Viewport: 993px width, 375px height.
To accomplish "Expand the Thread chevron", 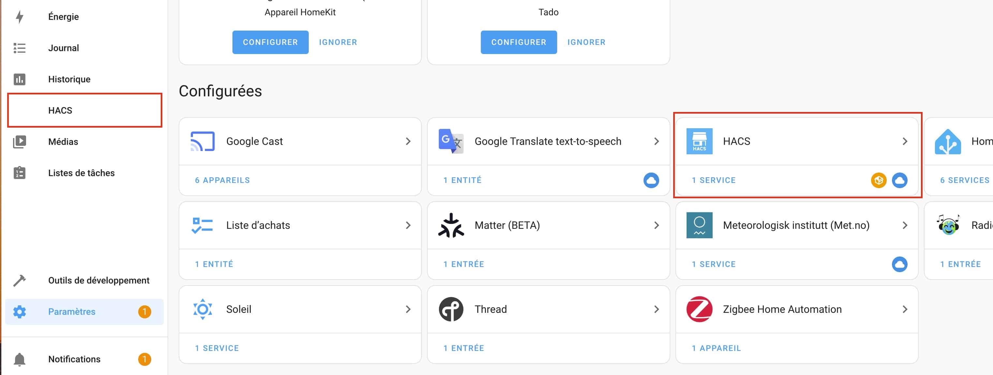I will tap(657, 309).
